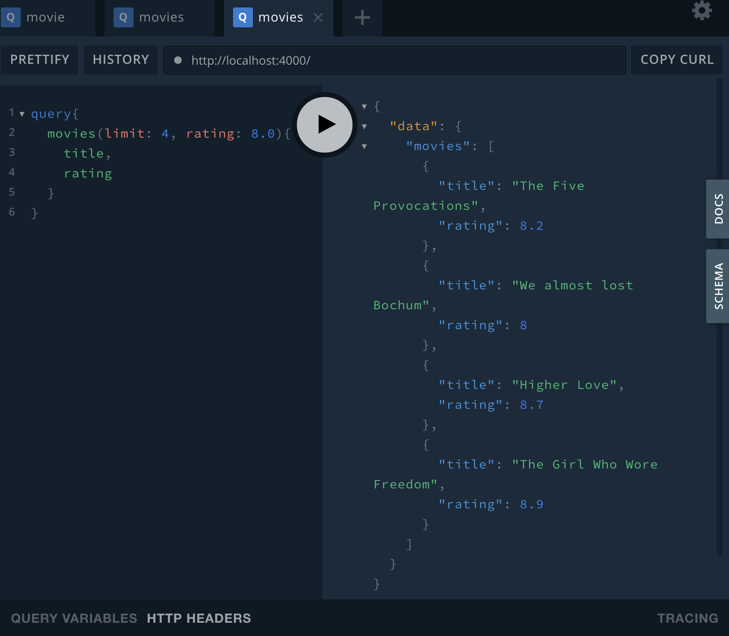Collapse the query block on line 1
The image size is (729, 636).
click(x=22, y=114)
